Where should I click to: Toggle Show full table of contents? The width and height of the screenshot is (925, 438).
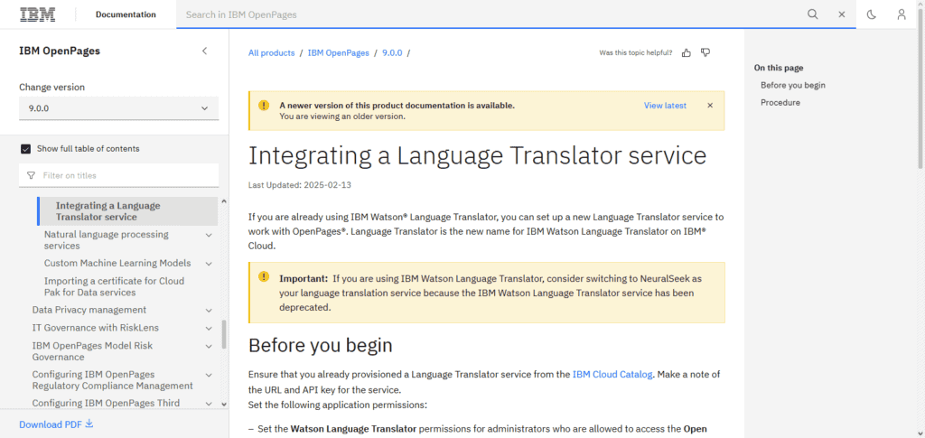pyautogui.click(x=26, y=149)
